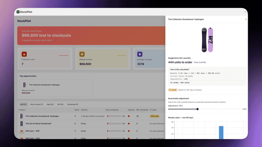262x147 pixels.
Task: Select the Out of stock (7) tab
Action: [x=36, y=104]
